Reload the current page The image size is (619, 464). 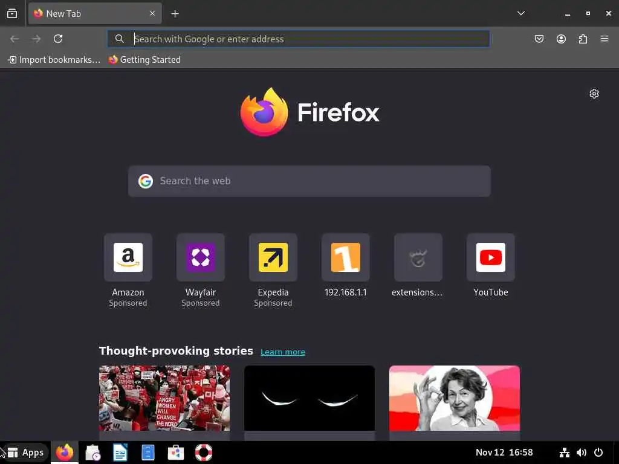tap(58, 39)
